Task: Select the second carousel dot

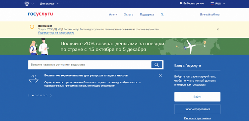Action: click(35, 96)
